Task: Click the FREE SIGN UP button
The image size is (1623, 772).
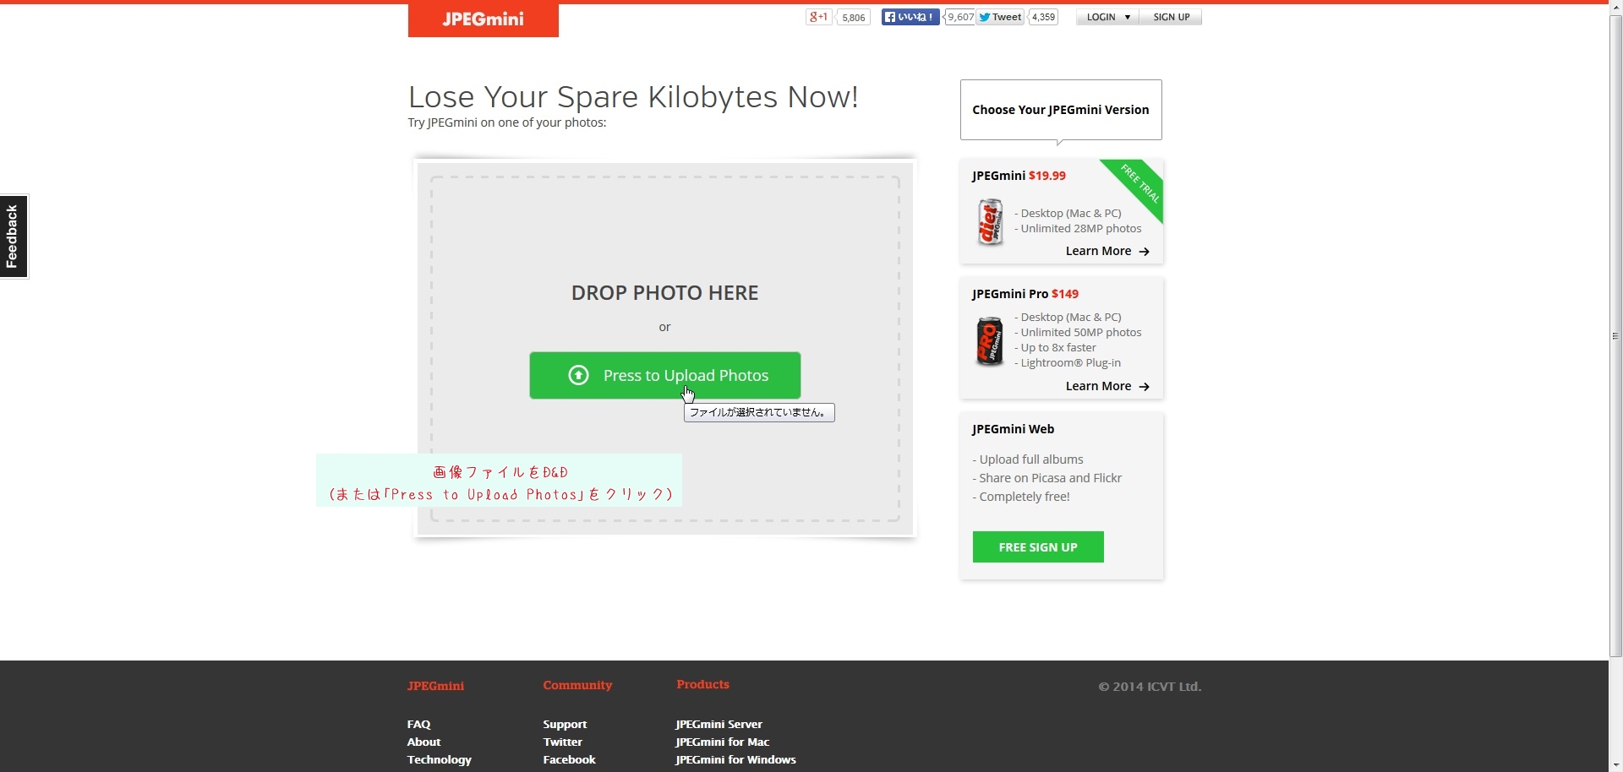Action: (1038, 547)
